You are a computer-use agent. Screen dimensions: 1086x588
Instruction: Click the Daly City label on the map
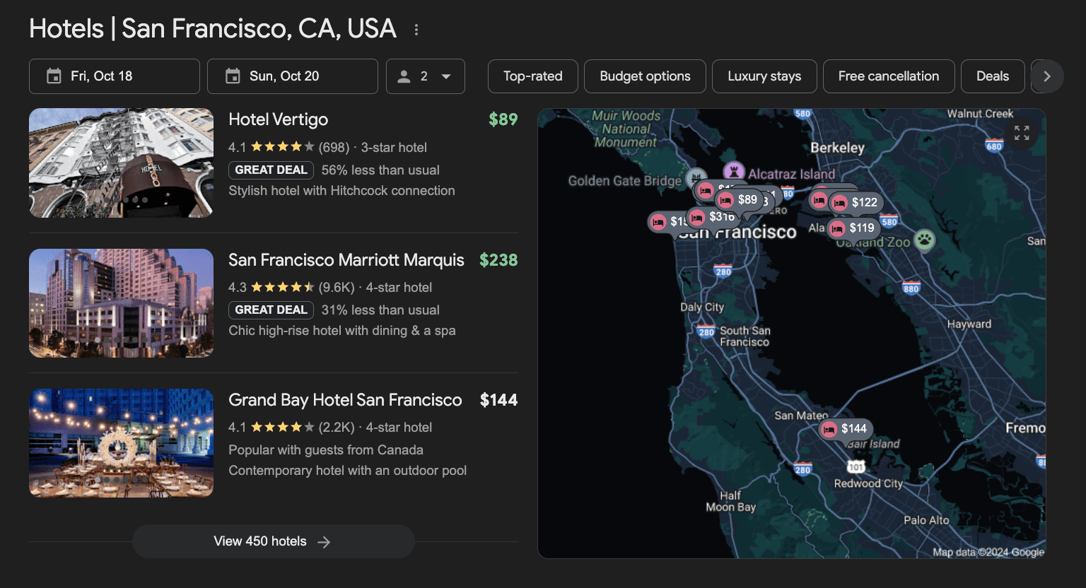tap(701, 307)
